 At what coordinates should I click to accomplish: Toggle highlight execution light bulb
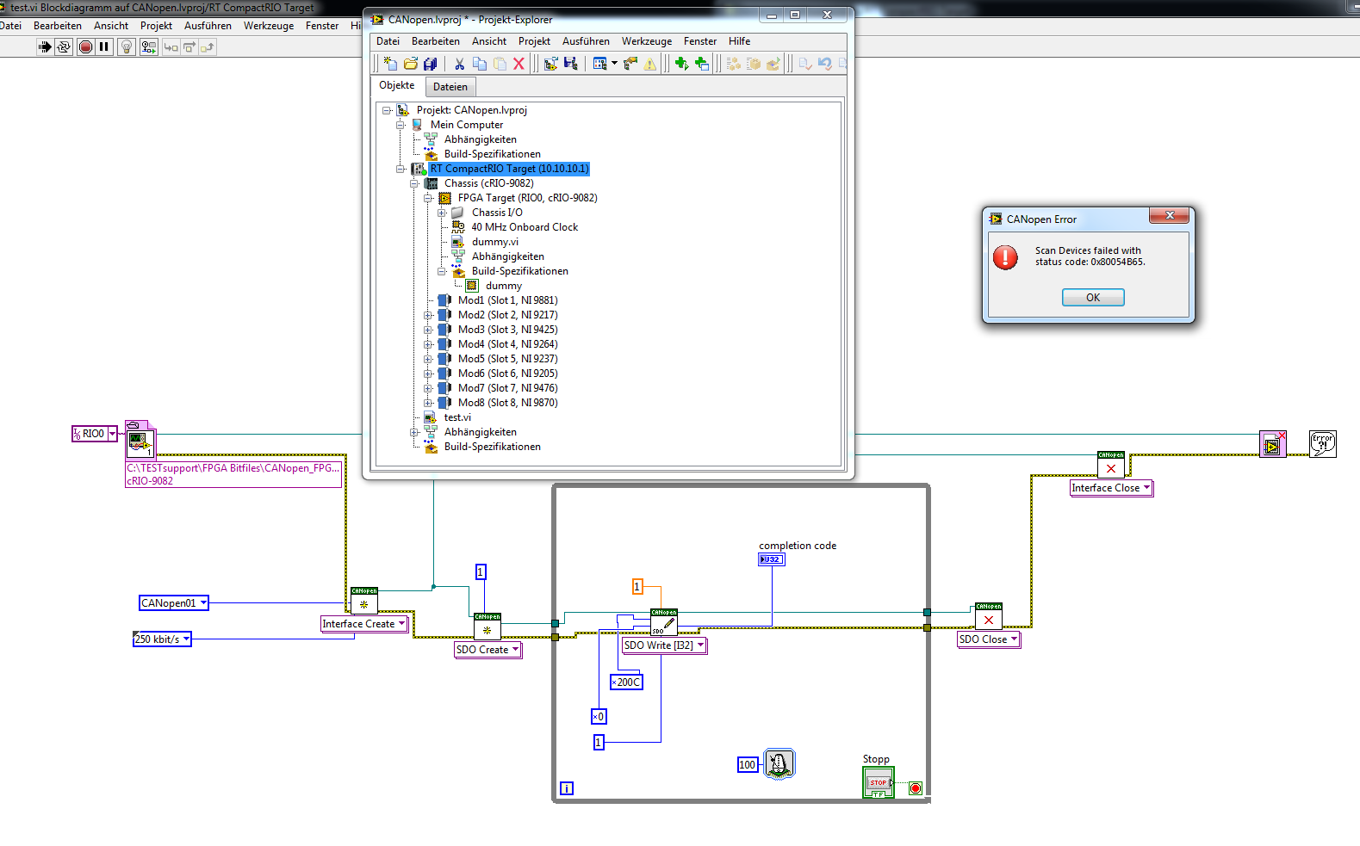coord(126,47)
